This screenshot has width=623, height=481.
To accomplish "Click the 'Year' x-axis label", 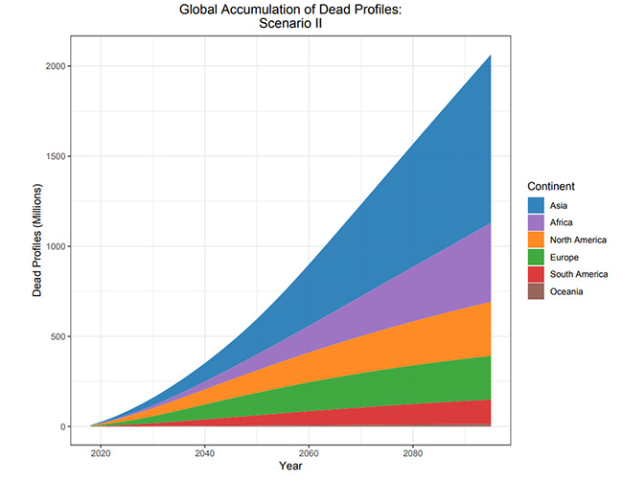I will (x=291, y=467).
